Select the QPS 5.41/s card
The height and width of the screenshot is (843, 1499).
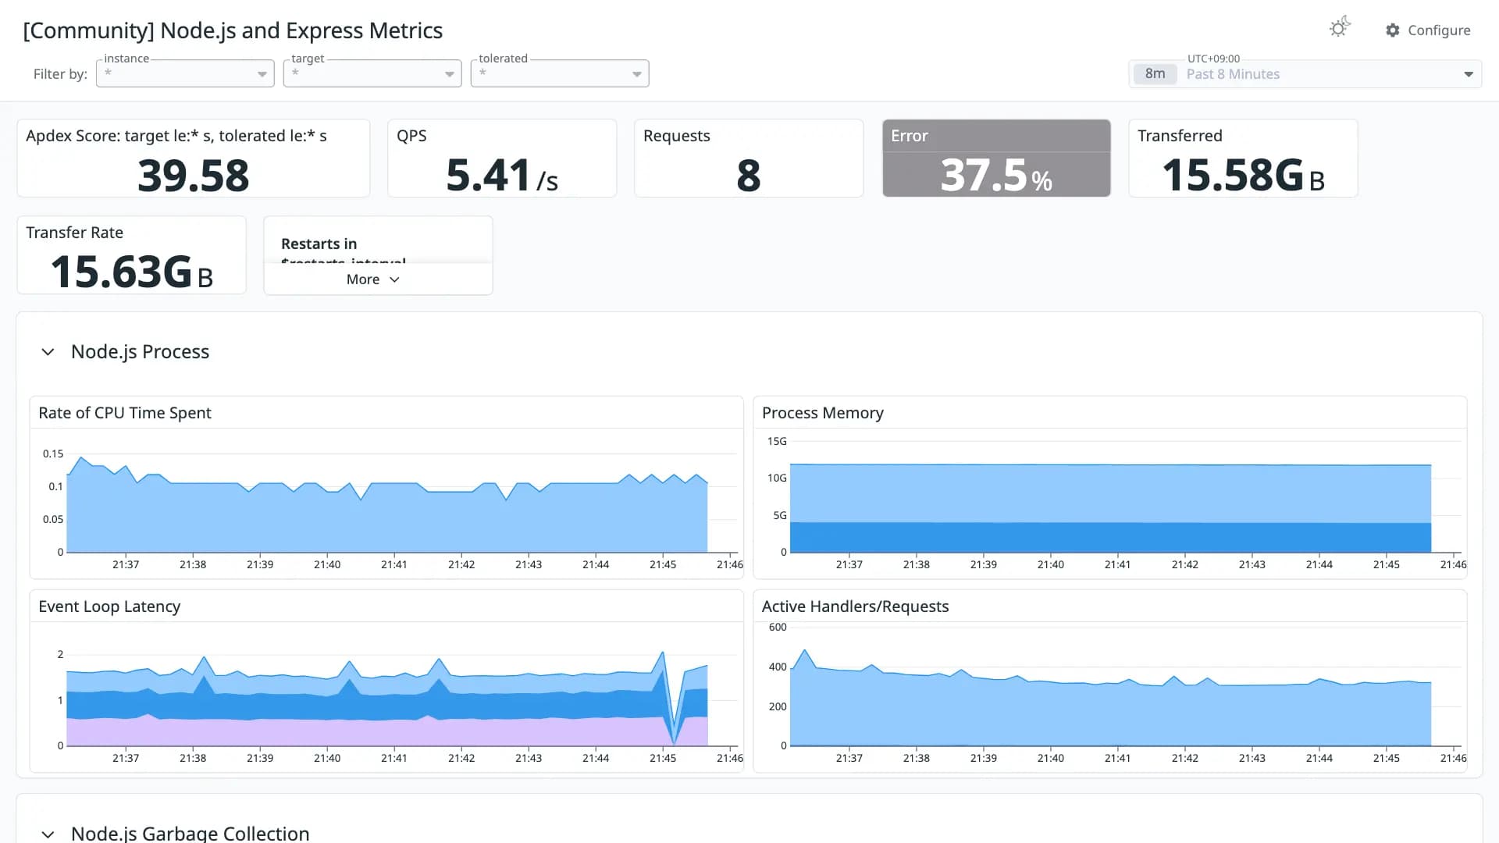coord(502,158)
